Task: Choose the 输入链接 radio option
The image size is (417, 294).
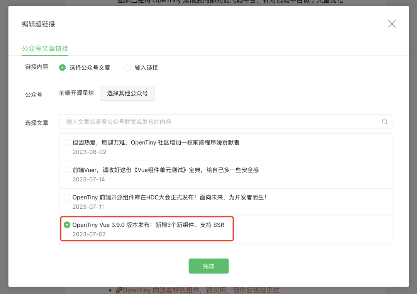Action: point(128,68)
